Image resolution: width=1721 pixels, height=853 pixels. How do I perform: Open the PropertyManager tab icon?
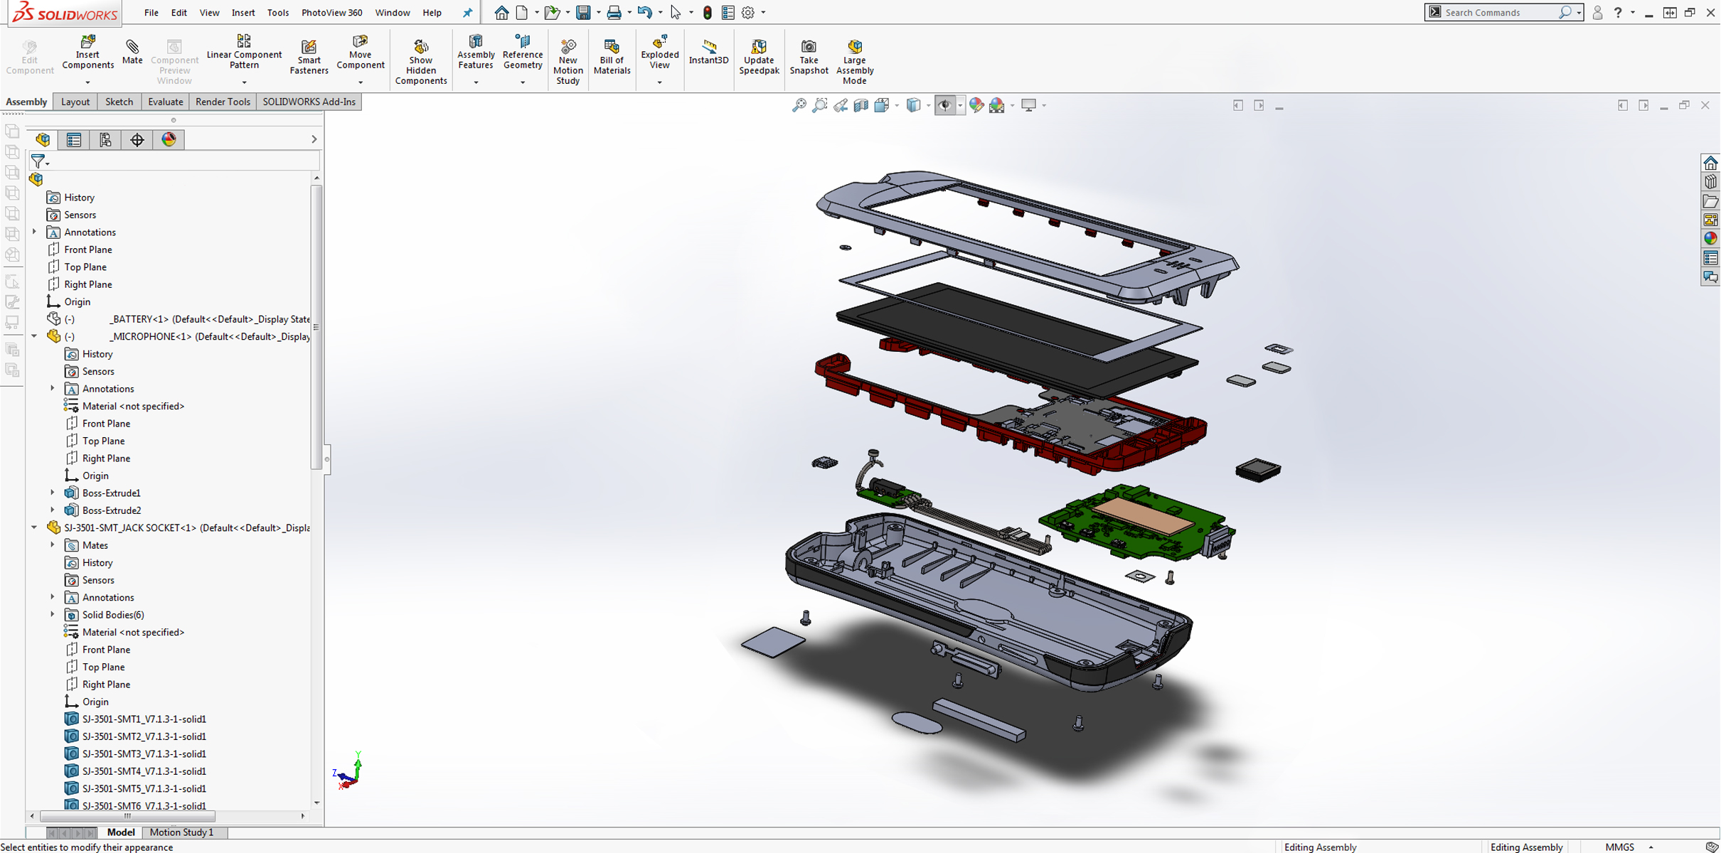point(74,140)
